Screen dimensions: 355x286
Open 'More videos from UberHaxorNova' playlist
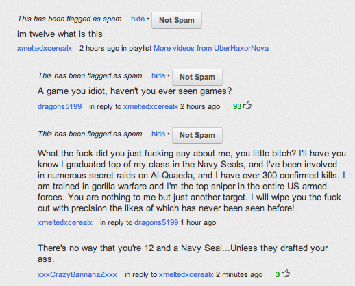click(211, 48)
